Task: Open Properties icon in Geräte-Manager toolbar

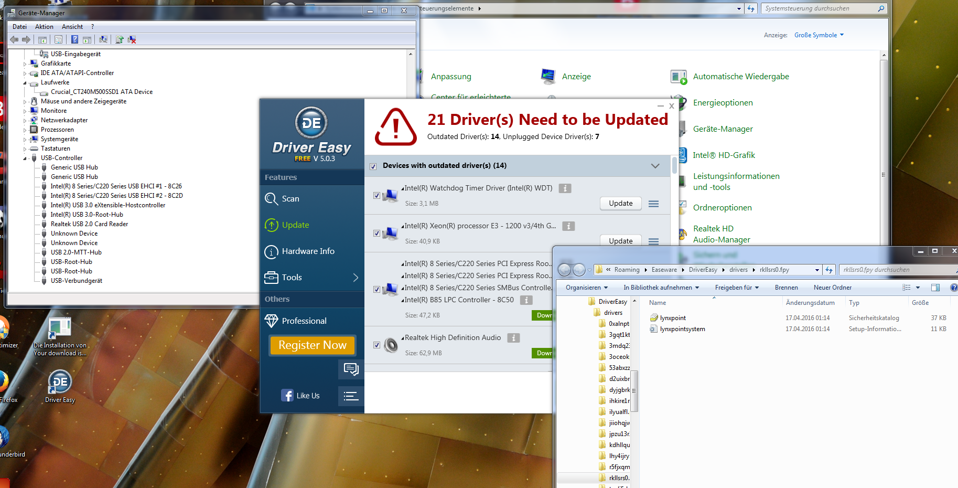Action: (58, 39)
